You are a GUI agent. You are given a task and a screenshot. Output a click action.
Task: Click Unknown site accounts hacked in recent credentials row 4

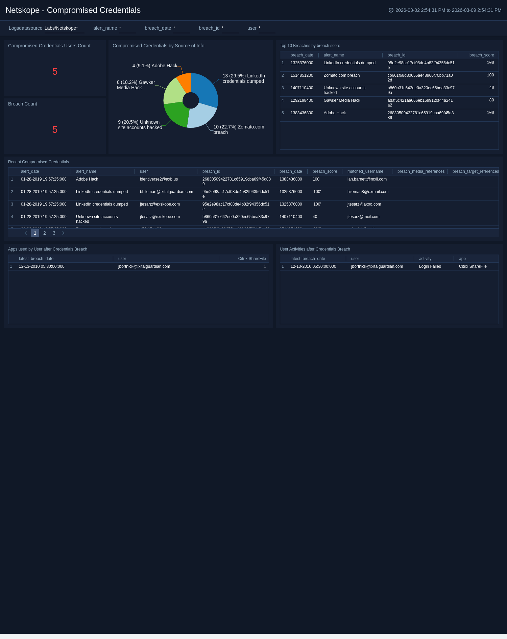(97, 219)
